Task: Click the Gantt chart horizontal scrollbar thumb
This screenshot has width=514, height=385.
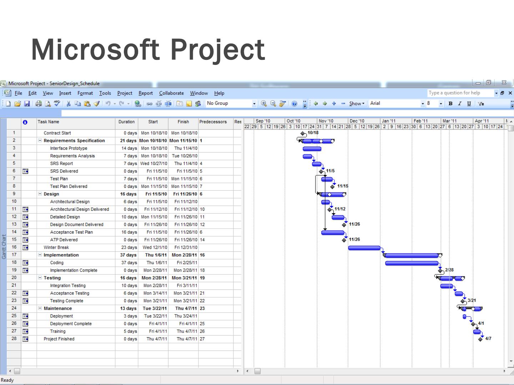Action: click(257, 371)
